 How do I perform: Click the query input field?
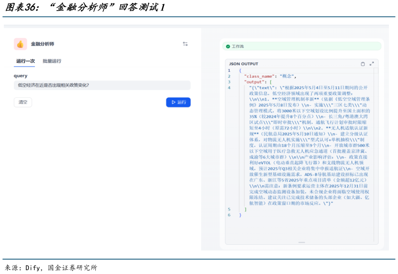(x=102, y=85)
